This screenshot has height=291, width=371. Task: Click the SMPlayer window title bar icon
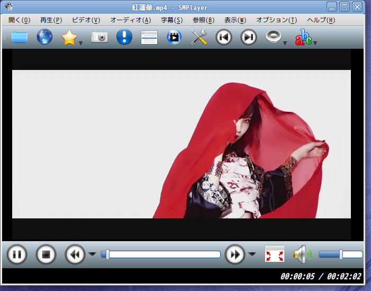point(8,7)
